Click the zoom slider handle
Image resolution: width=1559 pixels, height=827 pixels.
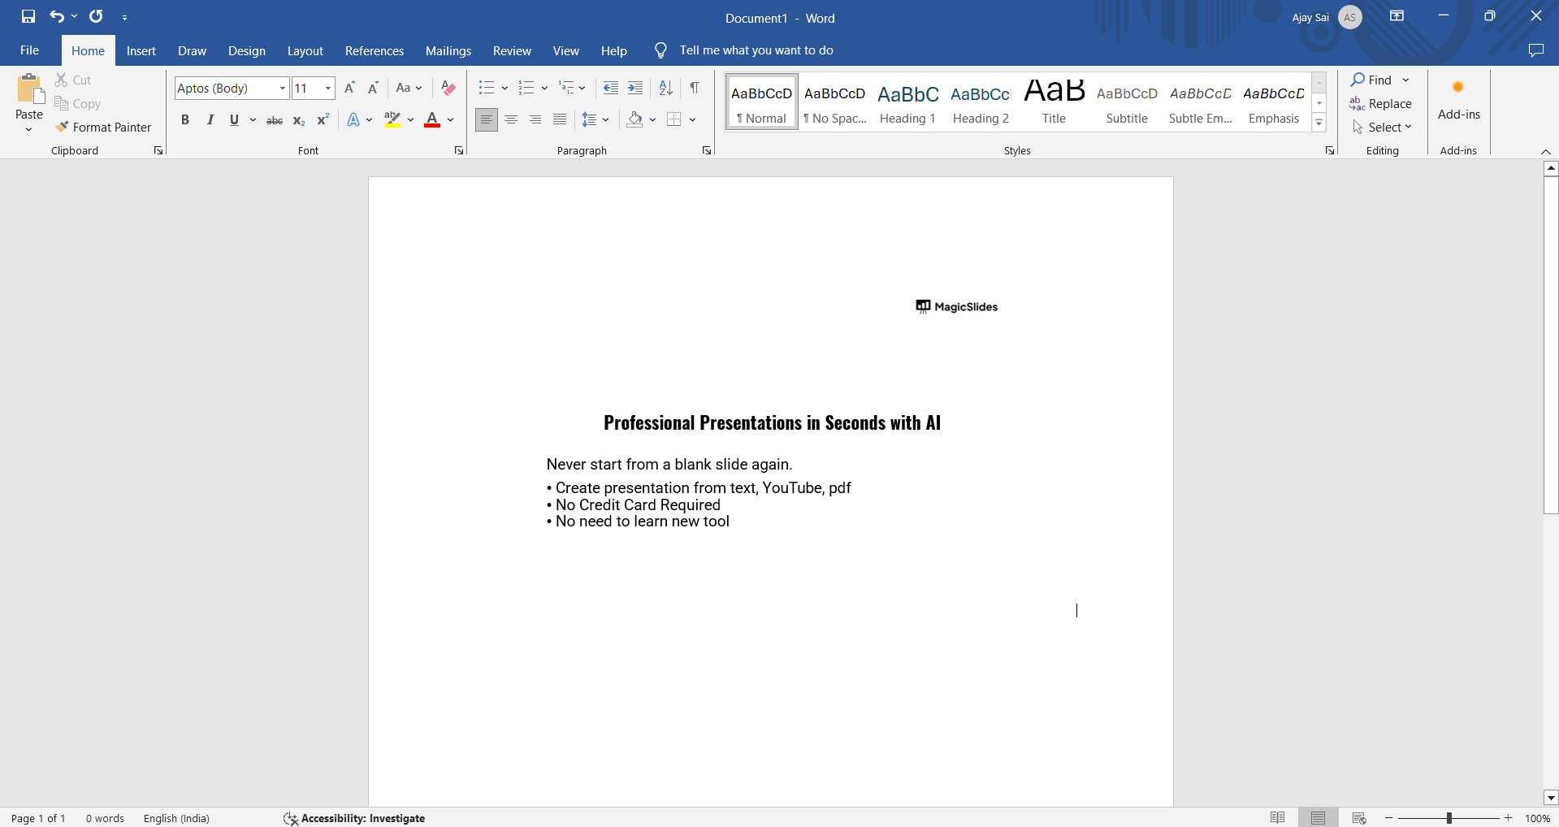(x=1449, y=818)
